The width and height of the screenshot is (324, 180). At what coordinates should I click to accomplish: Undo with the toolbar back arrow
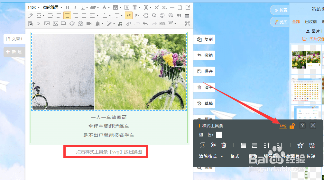click(145, 24)
